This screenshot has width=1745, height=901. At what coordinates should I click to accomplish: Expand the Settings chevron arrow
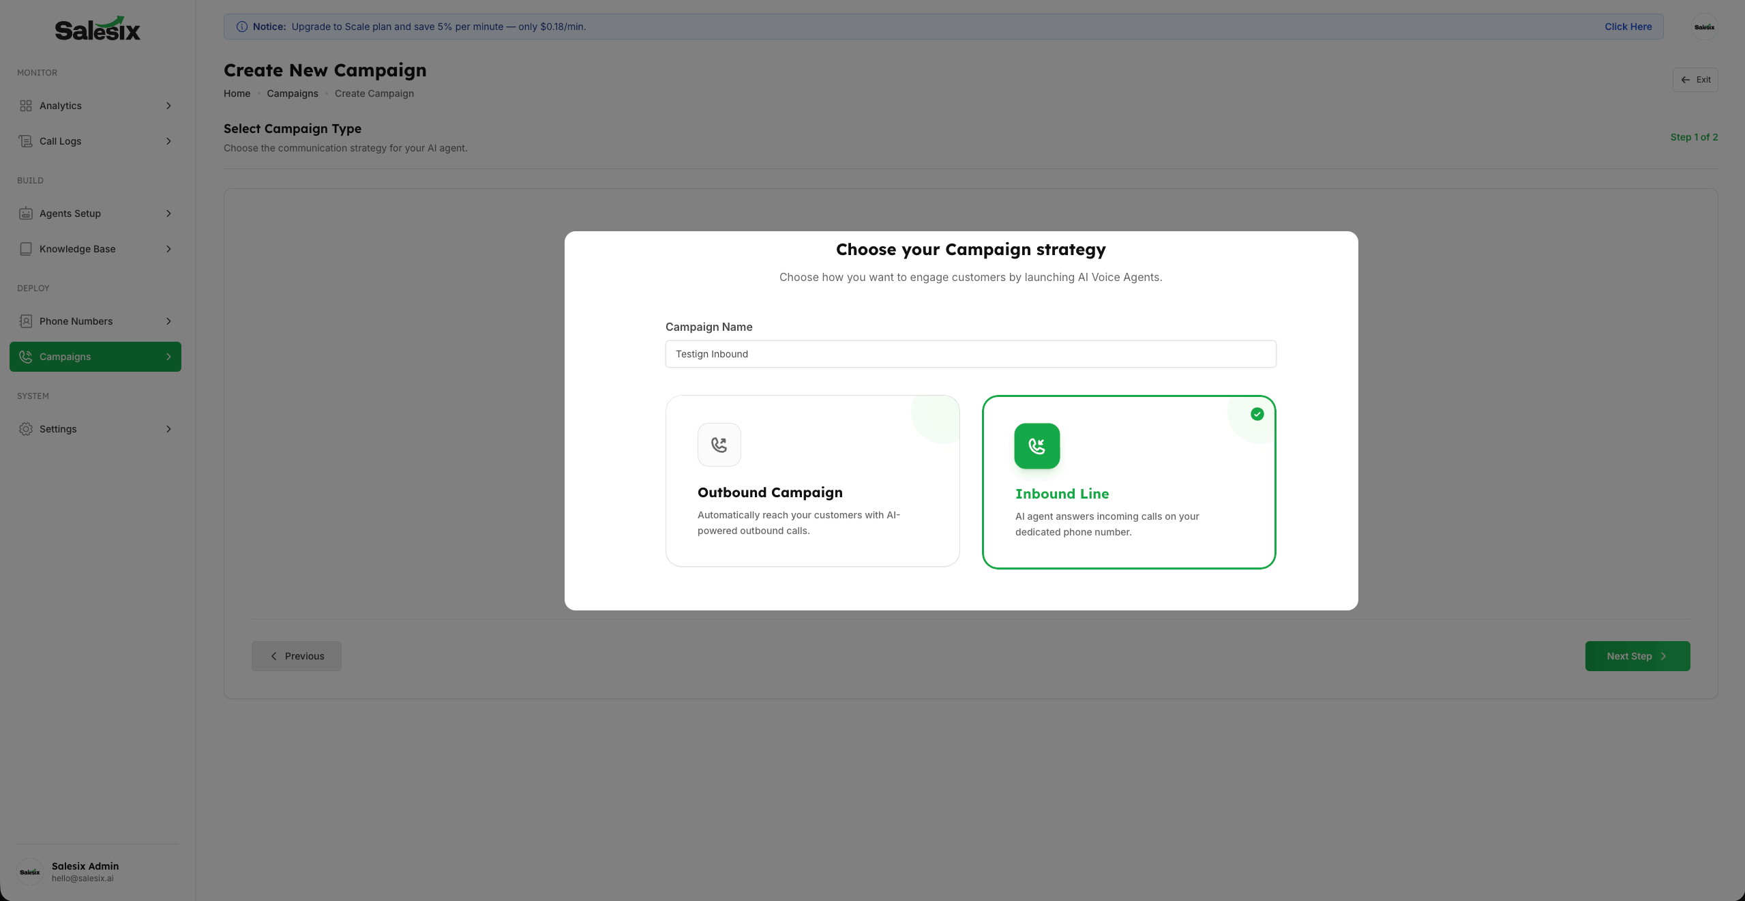168,429
